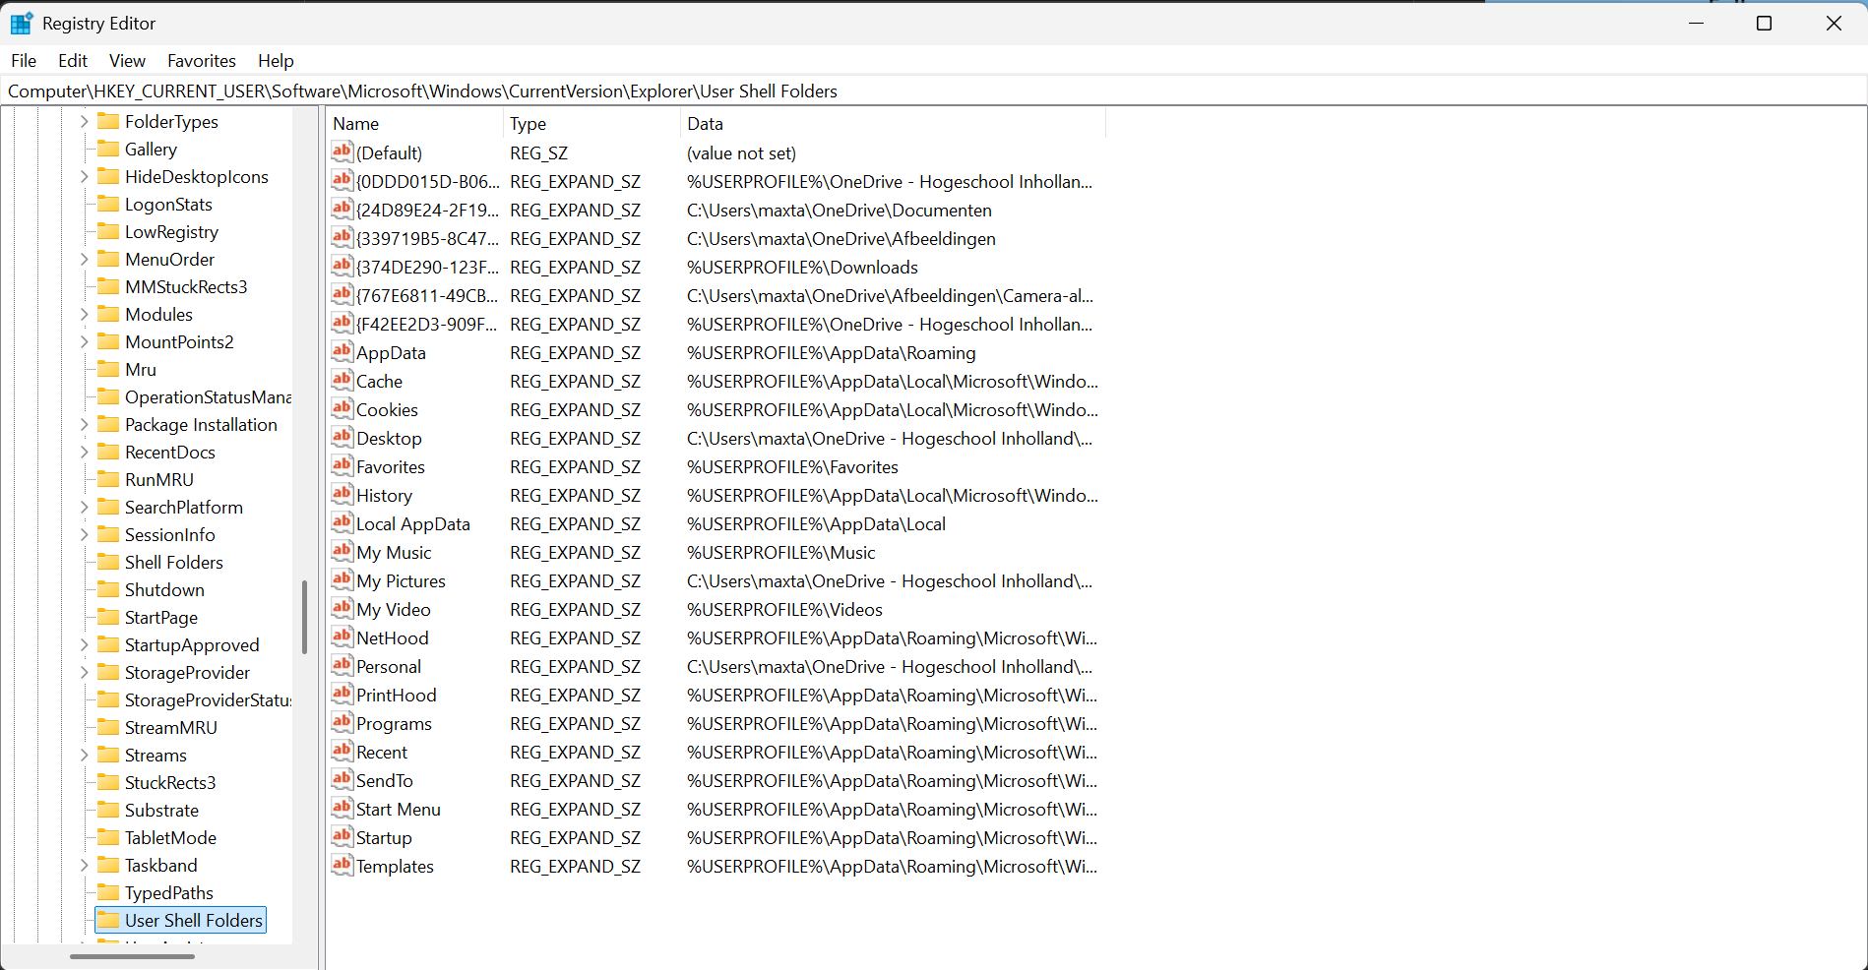This screenshot has height=970, width=1868.
Task: Open the View menu
Action: point(127,60)
